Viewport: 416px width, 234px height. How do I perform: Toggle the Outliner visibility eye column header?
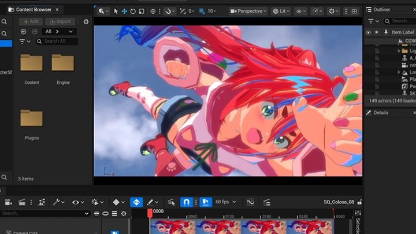tap(368, 32)
